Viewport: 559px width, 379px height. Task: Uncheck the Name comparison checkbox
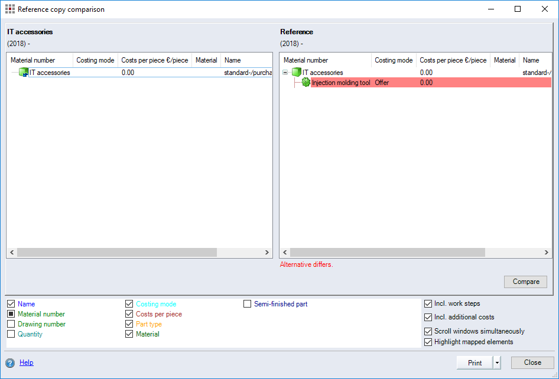11,303
